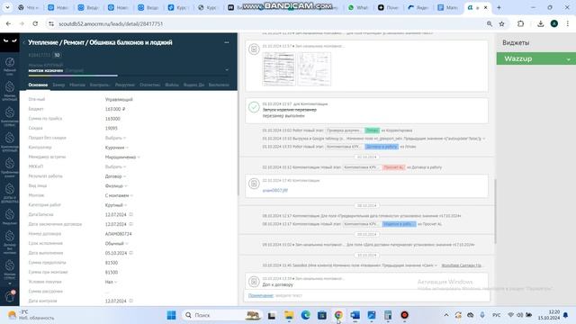Open the browser downloads icon
Screen dimensions: 576x324
(540, 23)
